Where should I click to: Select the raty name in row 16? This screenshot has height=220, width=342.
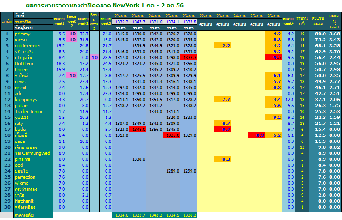[19, 123]
